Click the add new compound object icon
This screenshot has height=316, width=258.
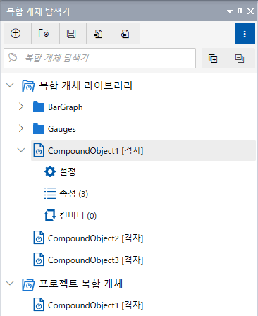point(16,33)
